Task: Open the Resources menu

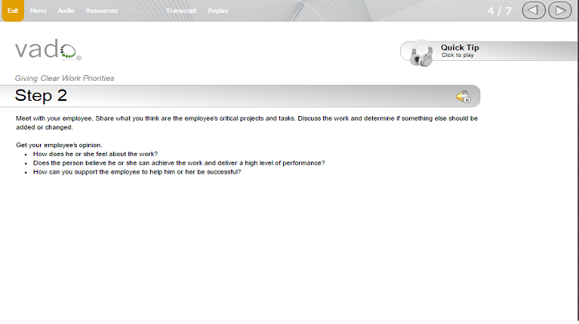Action: click(102, 10)
